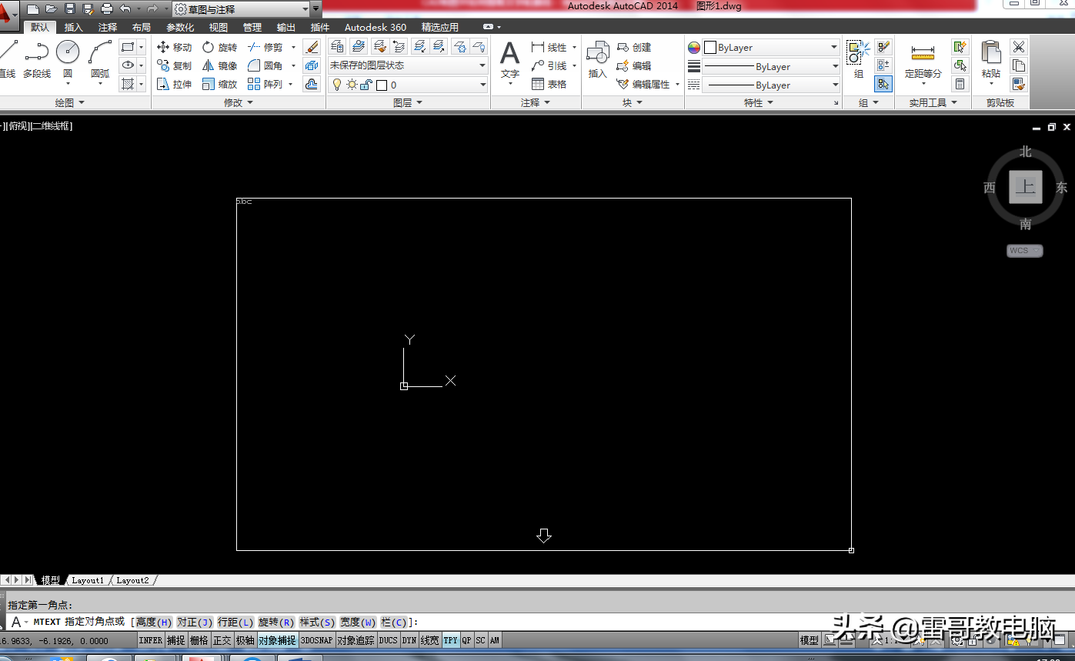Click the Quick Calculator icon in utilities panel
Image resolution: width=1075 pixels, height=661 pixels.
point(960,84)
